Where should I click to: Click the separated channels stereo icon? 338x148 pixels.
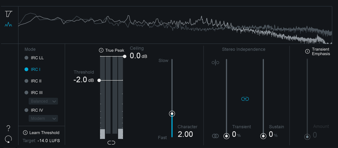215,63
